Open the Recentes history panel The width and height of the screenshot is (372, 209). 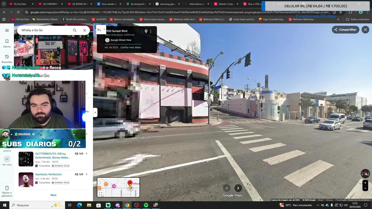[7, 59]
